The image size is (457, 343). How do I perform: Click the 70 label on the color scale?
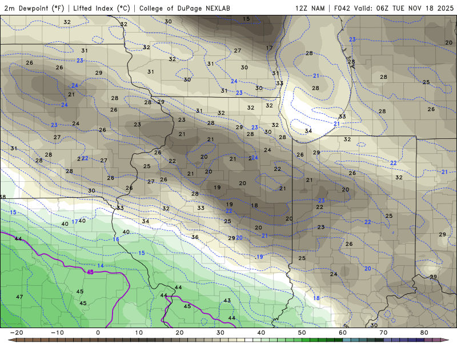coord(383,333)
